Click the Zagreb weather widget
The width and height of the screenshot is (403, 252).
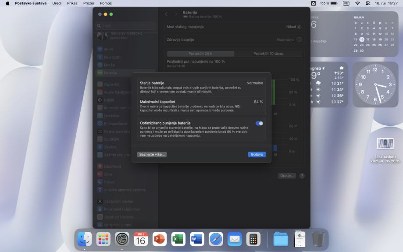pyautogui.click(x=329, y=85)
